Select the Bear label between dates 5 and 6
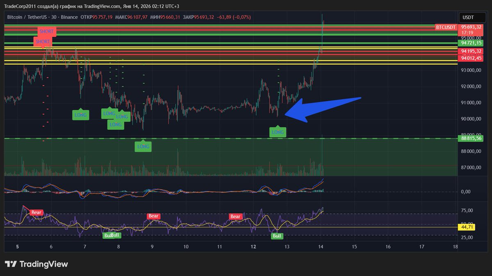 coord(36,212)
